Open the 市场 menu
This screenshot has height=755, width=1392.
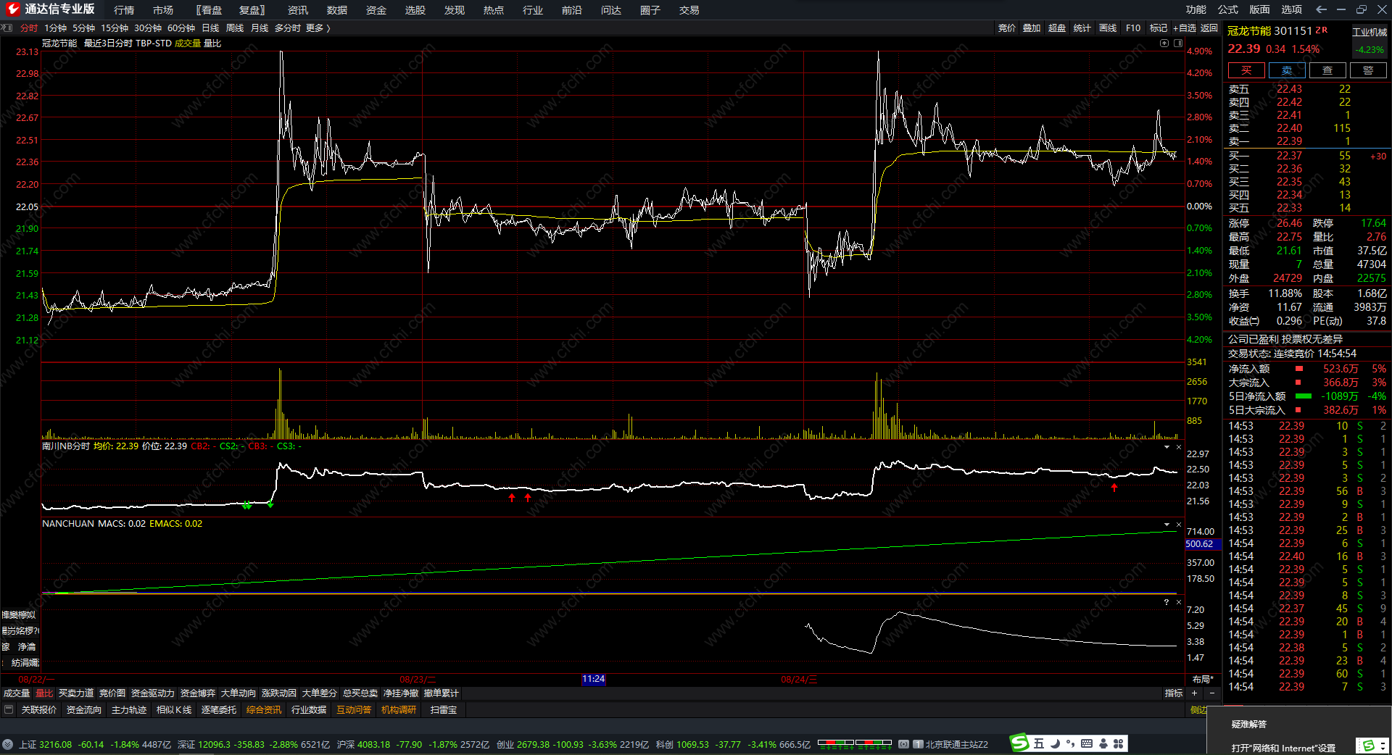click(x=163, y=10)
